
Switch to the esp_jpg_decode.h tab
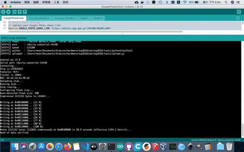(65, 18)
